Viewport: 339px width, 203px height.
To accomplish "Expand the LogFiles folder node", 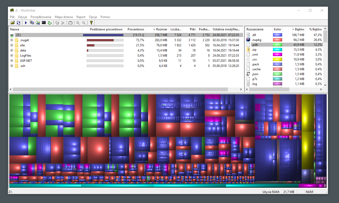I will click(12, 56).
